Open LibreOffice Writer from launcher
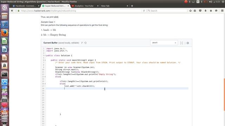 pos(5,49)
